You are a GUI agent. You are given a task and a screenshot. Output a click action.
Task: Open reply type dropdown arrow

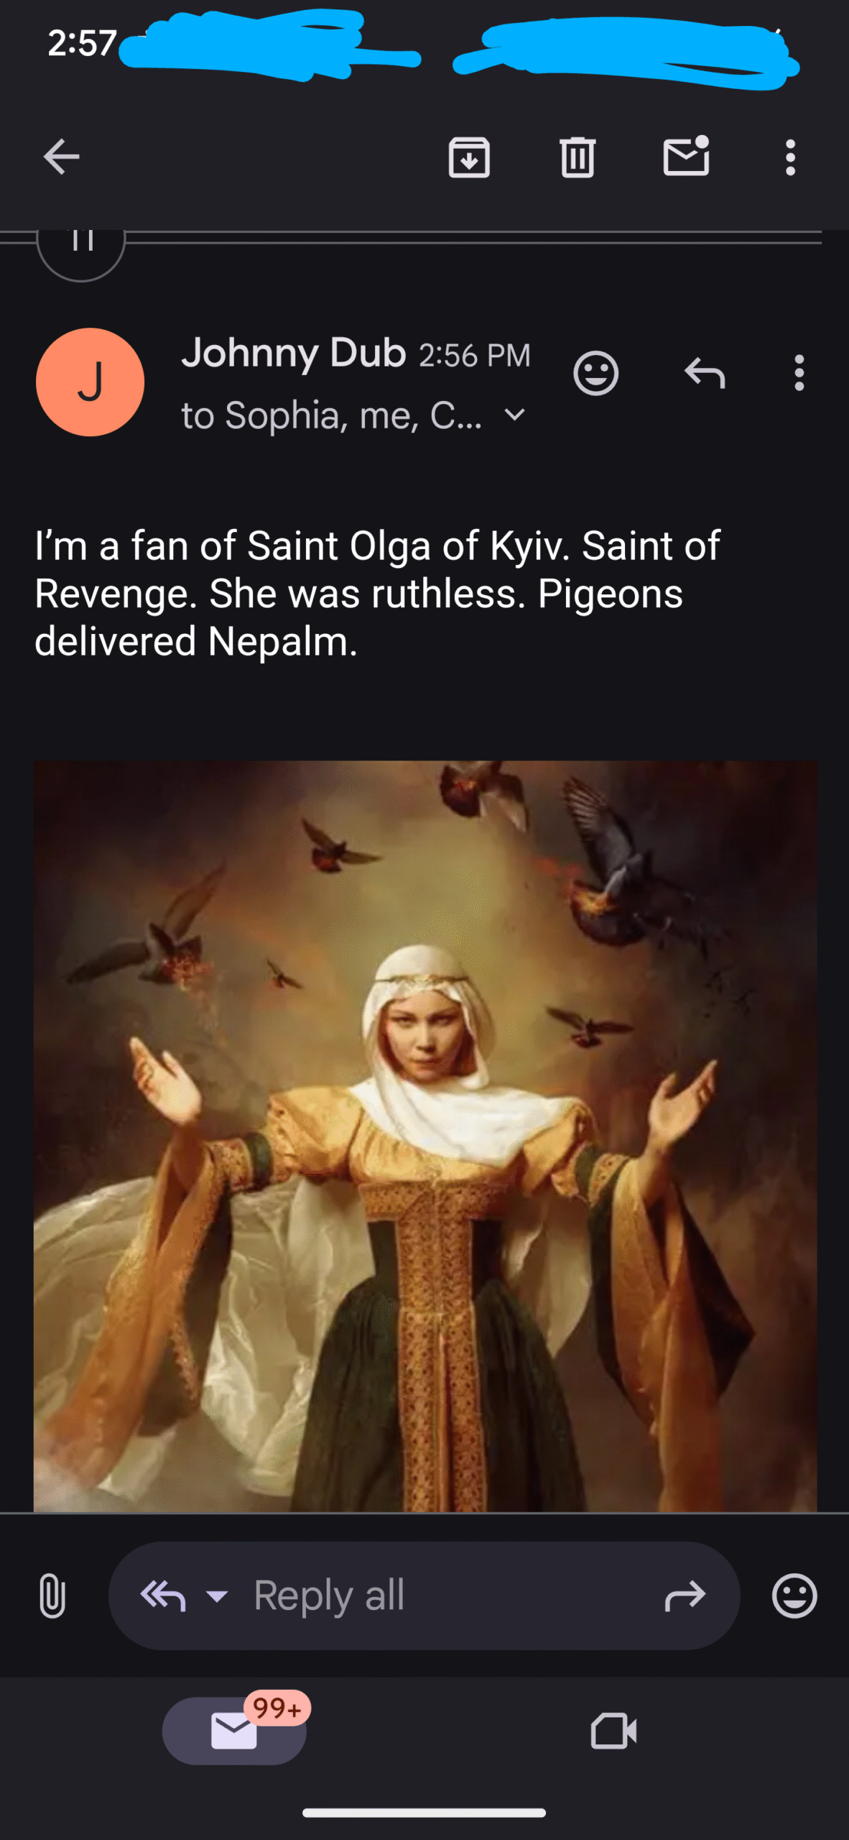click(x=216, y=1596)
